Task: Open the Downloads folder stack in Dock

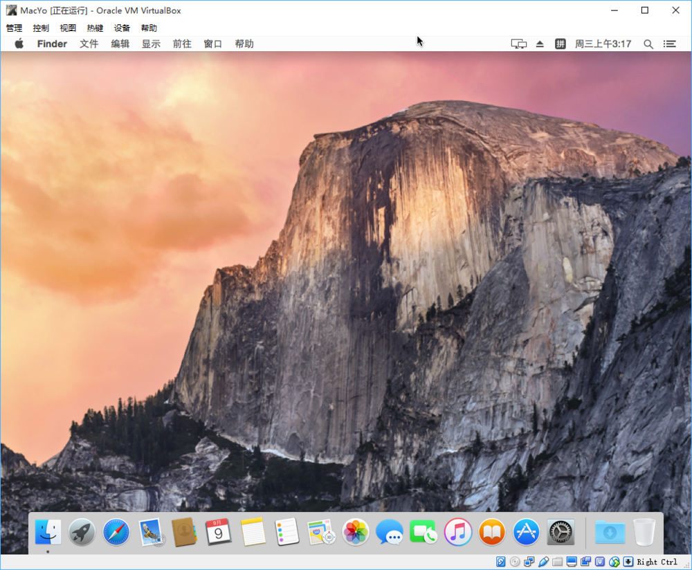Action: coord(610,532)
